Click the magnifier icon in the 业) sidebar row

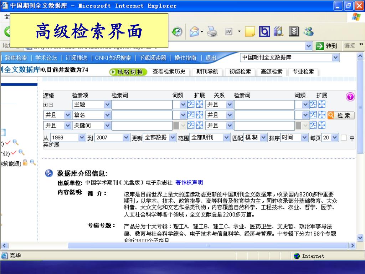(x=21, y=152)
